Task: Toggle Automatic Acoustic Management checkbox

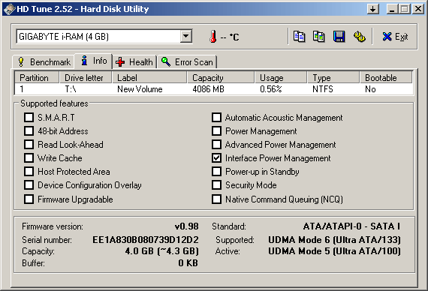Action: (216, 118)
